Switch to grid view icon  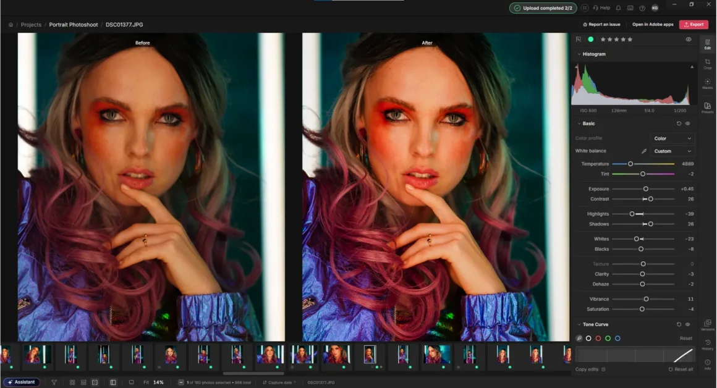pos(72,382)
